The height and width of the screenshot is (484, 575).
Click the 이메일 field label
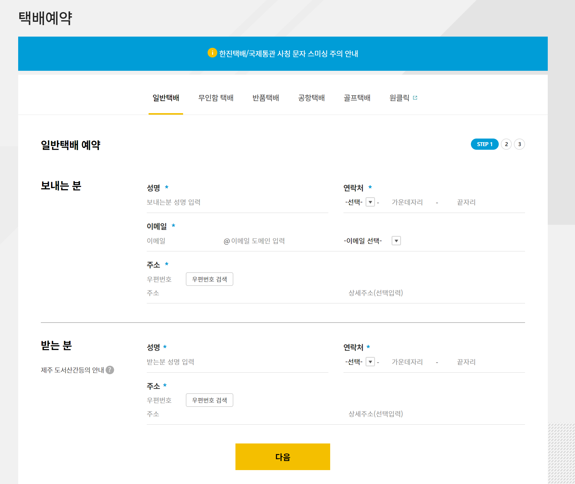[156, 226]
